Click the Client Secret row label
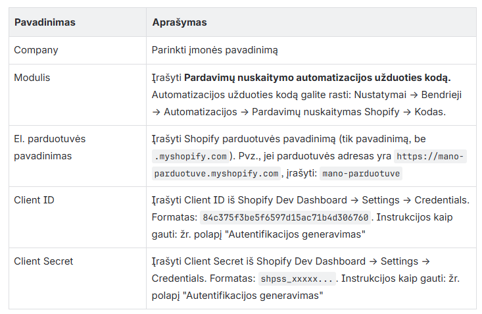The height and width of the screenshot is (314, 482). pos(43,261)
